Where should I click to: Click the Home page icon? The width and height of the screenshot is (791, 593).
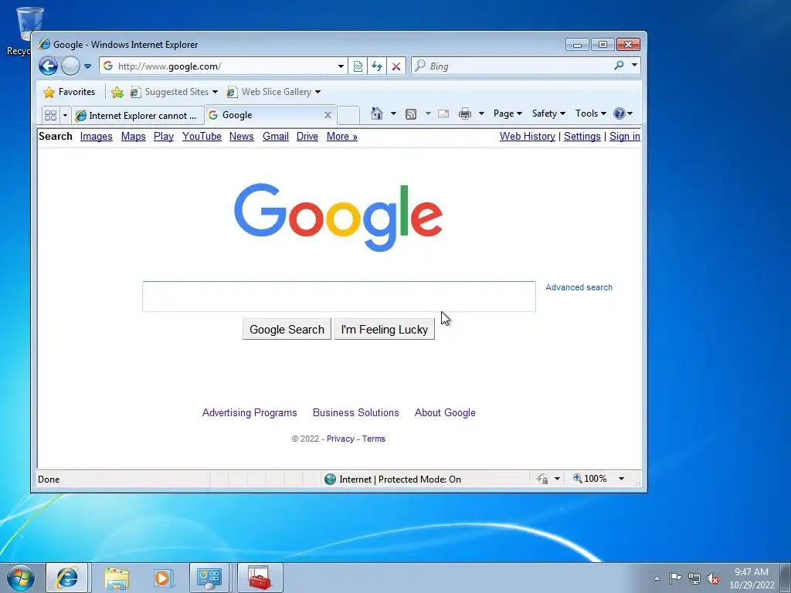[x=377, y=114]
